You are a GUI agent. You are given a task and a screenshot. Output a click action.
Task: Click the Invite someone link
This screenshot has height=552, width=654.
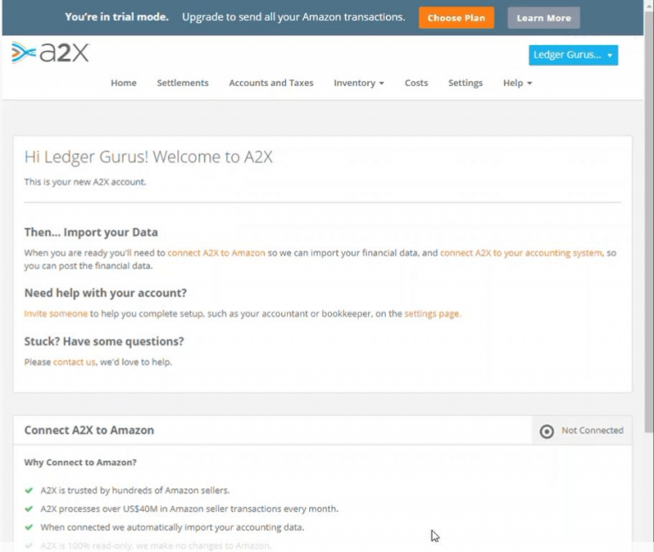point(56,313)
